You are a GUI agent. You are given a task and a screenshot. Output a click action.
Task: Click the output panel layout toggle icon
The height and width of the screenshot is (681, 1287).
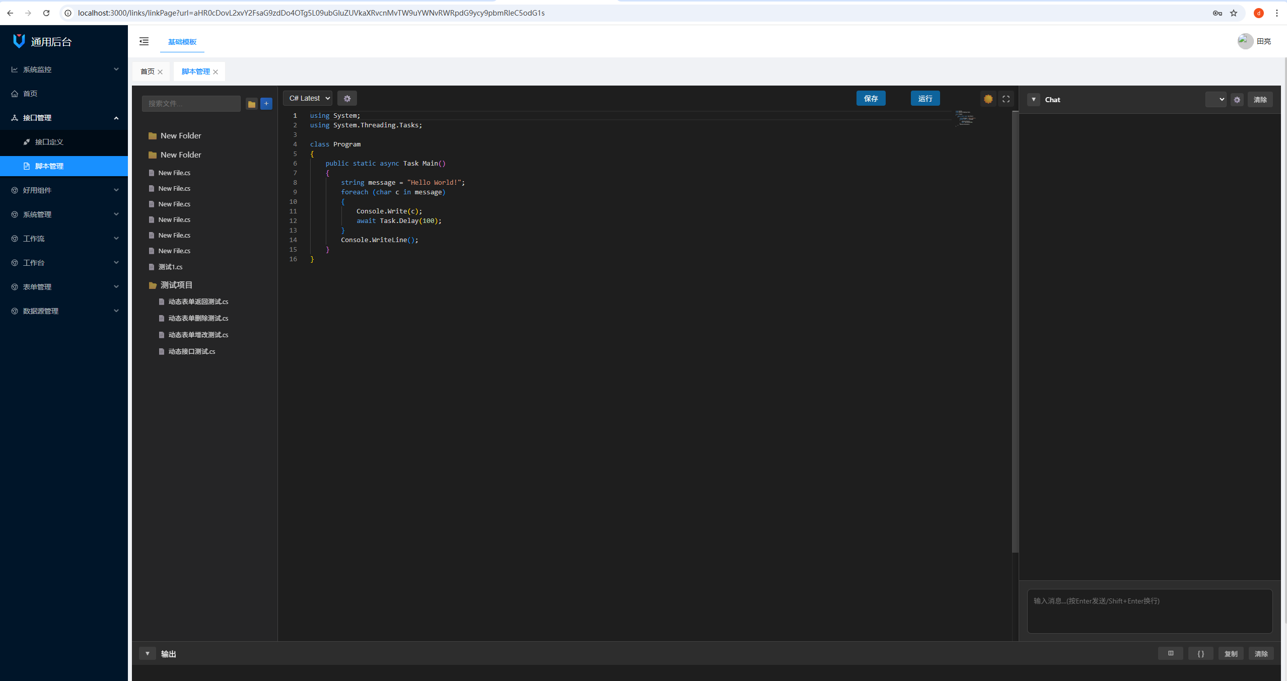coord(1171,653)
